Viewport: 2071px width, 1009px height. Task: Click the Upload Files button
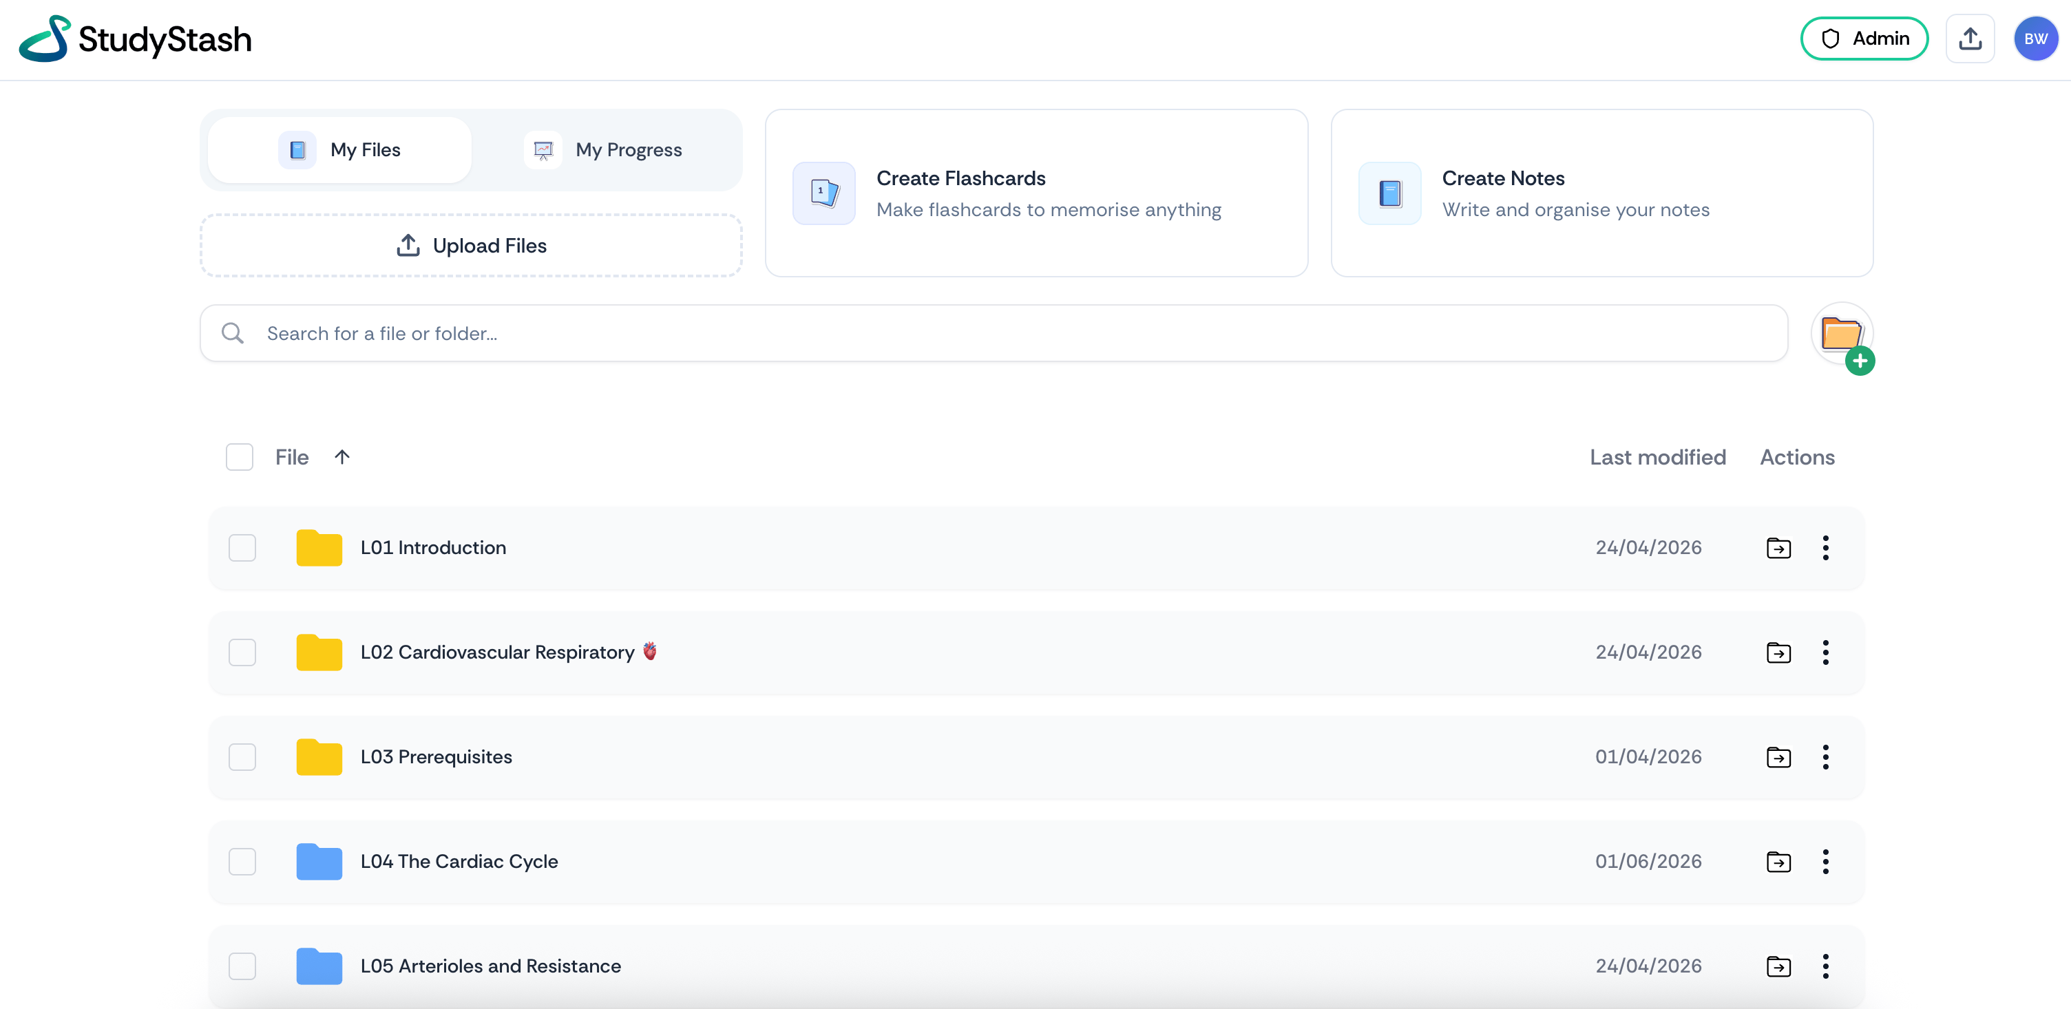(x=471, y=245)
